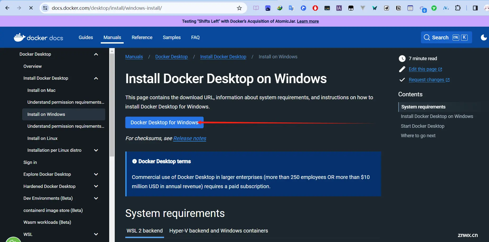Jump to System requirements in Contents

(x=423, y=107)
